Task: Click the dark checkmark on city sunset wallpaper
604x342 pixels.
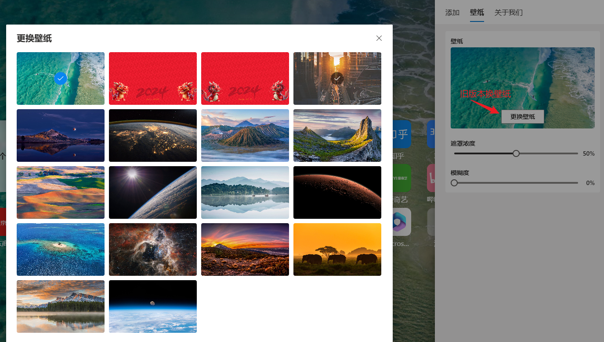Action: pyautogui.click(x=337, y=78)
